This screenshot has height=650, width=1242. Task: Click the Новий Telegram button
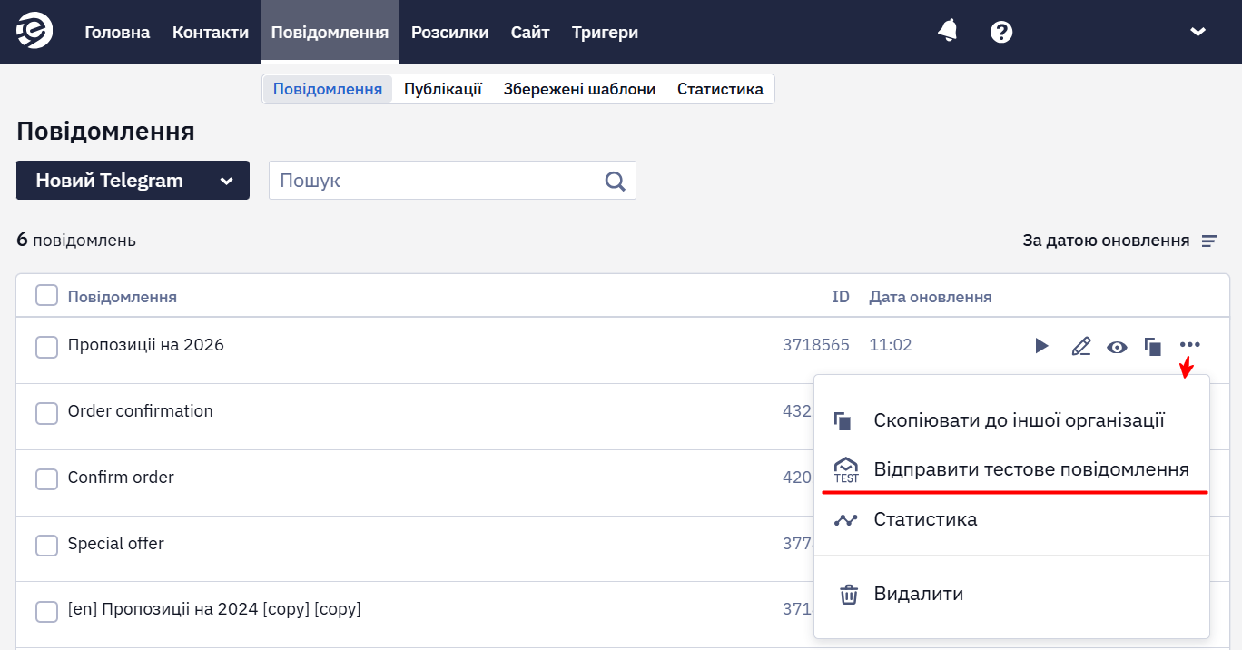(133, 181)
